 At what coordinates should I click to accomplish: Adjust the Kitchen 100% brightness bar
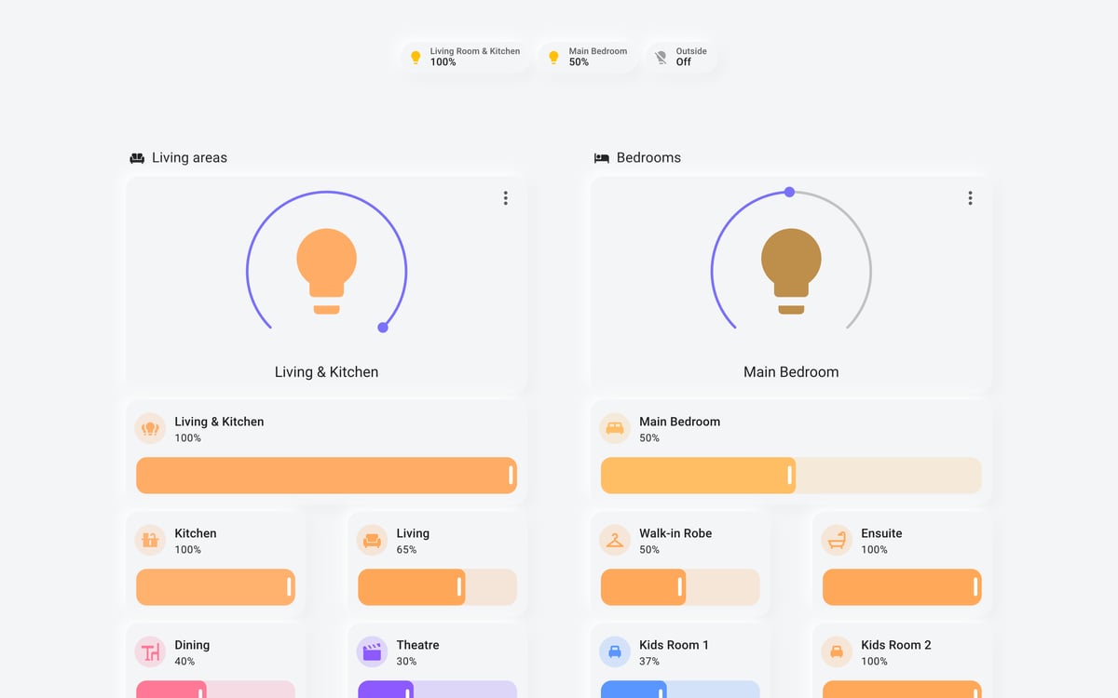pos(215,587)
